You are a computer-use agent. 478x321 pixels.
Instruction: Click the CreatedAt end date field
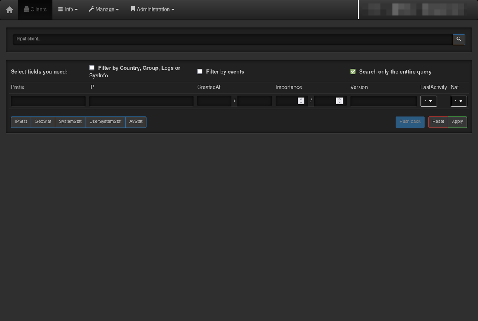click(255, 101)
